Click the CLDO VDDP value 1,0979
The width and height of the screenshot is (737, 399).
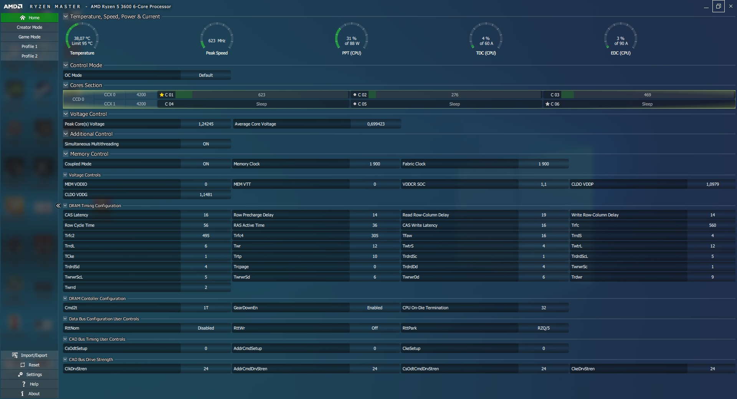coord(712,184)
